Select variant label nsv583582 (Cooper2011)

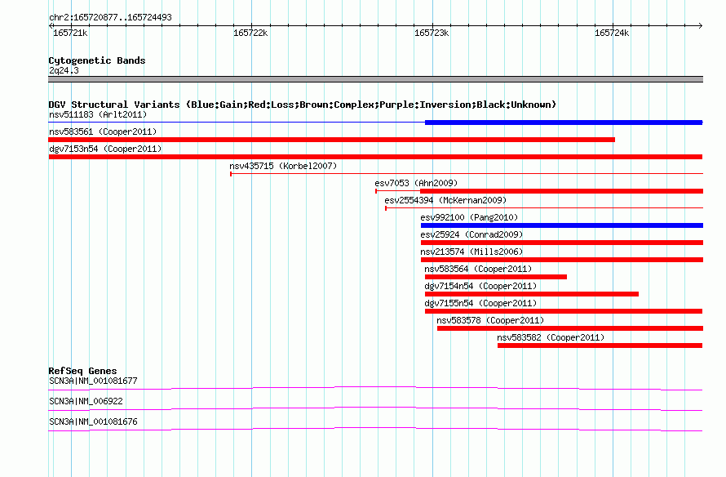pyautogui.click(x=551, y=337)
